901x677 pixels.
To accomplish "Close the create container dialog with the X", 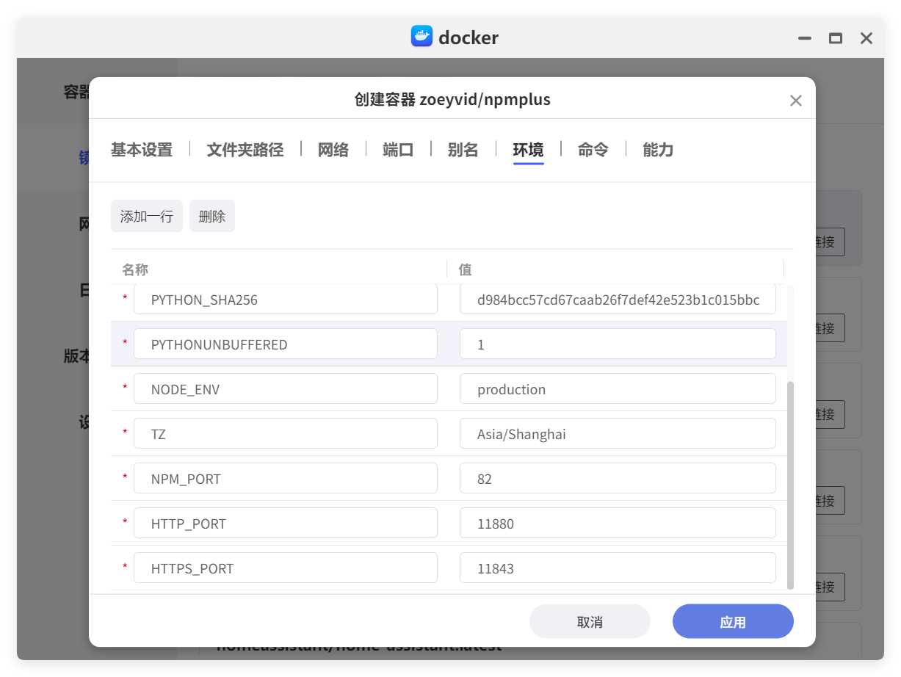I will pyautogui.click(x=795, y=100).
